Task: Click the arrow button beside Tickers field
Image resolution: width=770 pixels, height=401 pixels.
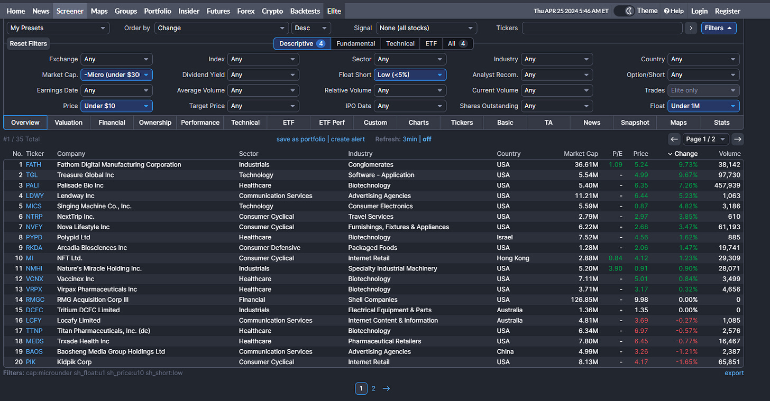Action: 691,28
